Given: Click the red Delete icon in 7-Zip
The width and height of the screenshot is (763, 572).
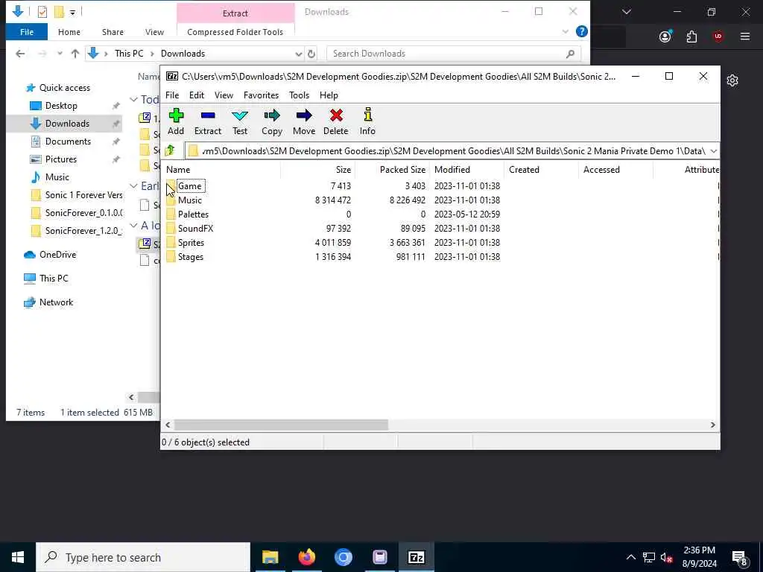Looking at the screenshot, I should (x=336, y=115).
